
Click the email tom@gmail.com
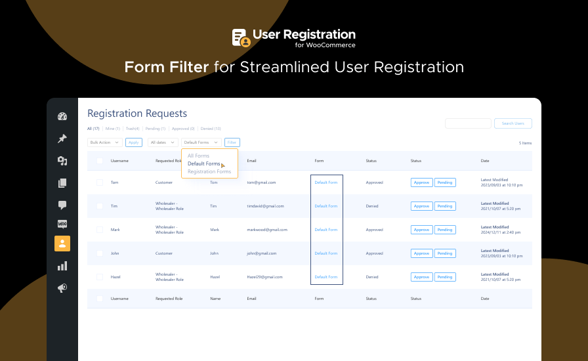click(261, 182)
